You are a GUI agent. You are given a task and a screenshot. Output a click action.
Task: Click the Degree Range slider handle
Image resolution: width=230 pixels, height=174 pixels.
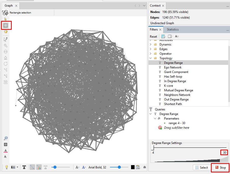[153, 148]
